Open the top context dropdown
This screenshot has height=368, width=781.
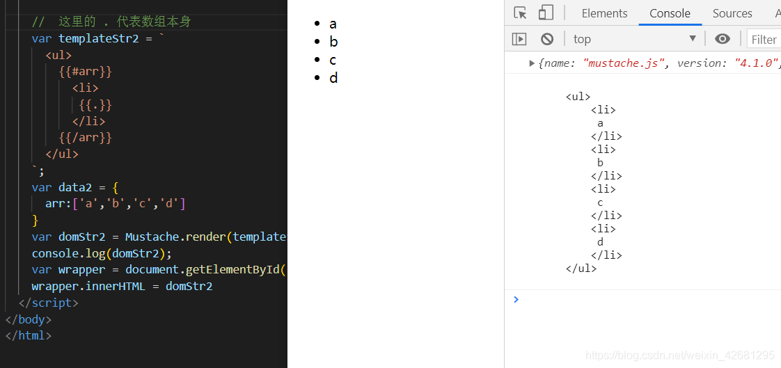[635, 39]
